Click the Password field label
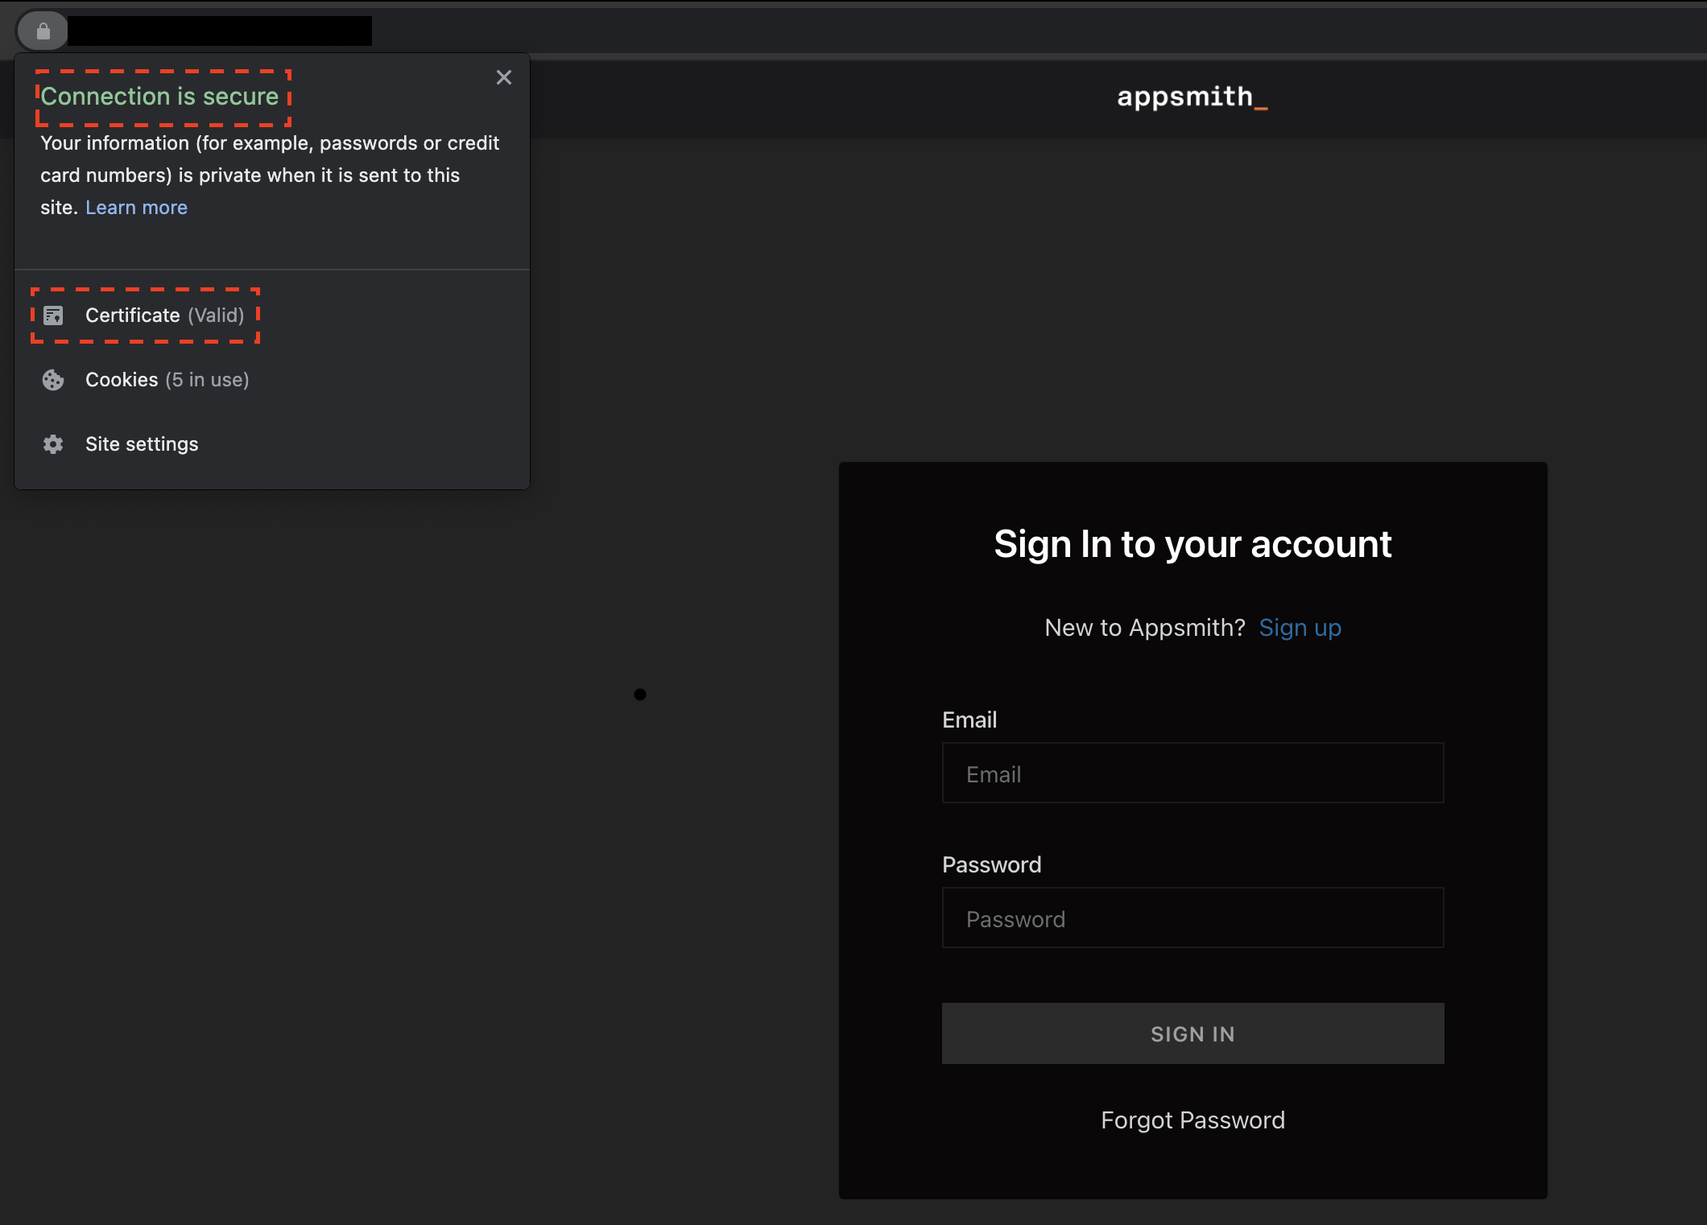Image resolution: width=1707 pixels, height=1225 pixels. point(991,864)
